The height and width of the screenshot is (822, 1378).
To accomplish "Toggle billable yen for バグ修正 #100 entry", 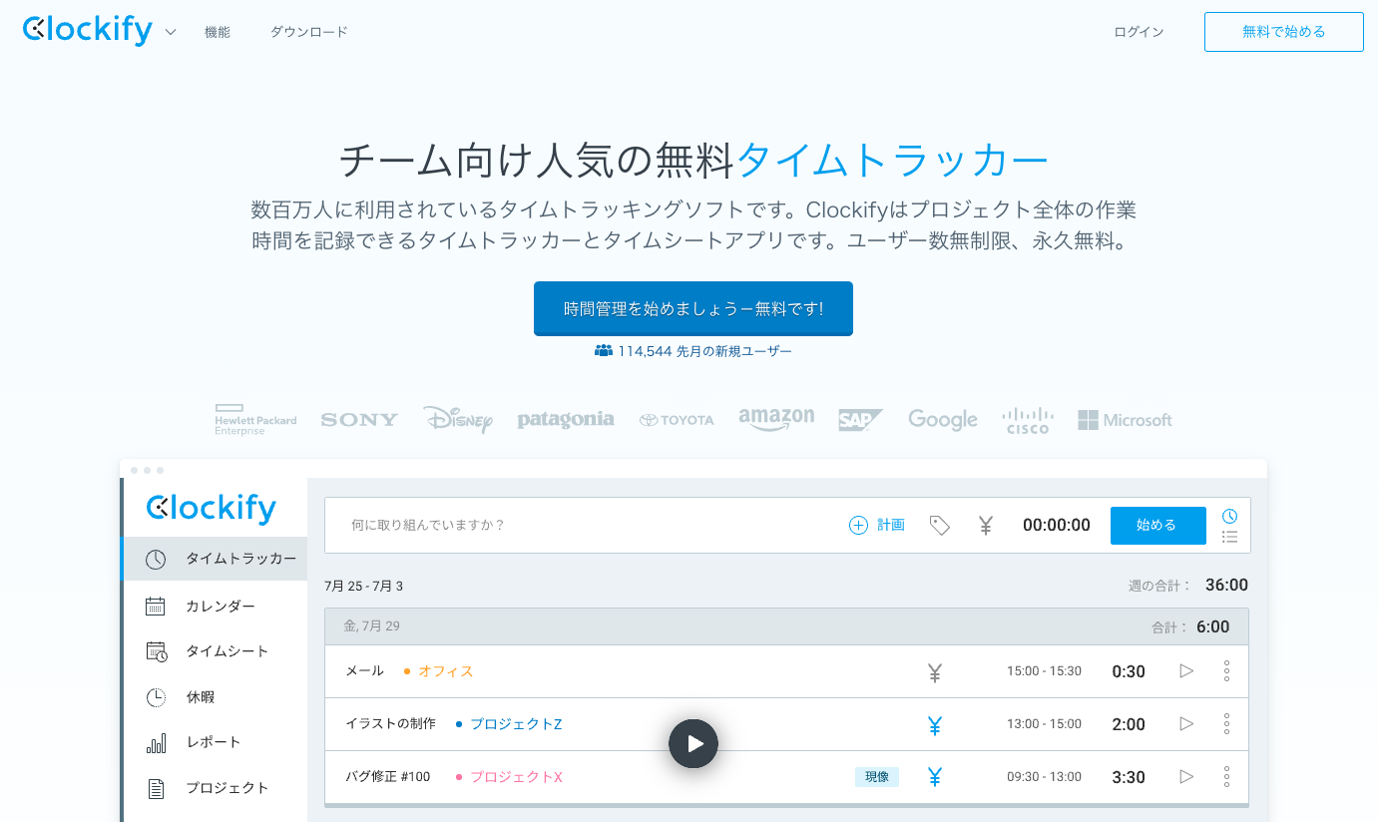I will click(x=935, y=777).
